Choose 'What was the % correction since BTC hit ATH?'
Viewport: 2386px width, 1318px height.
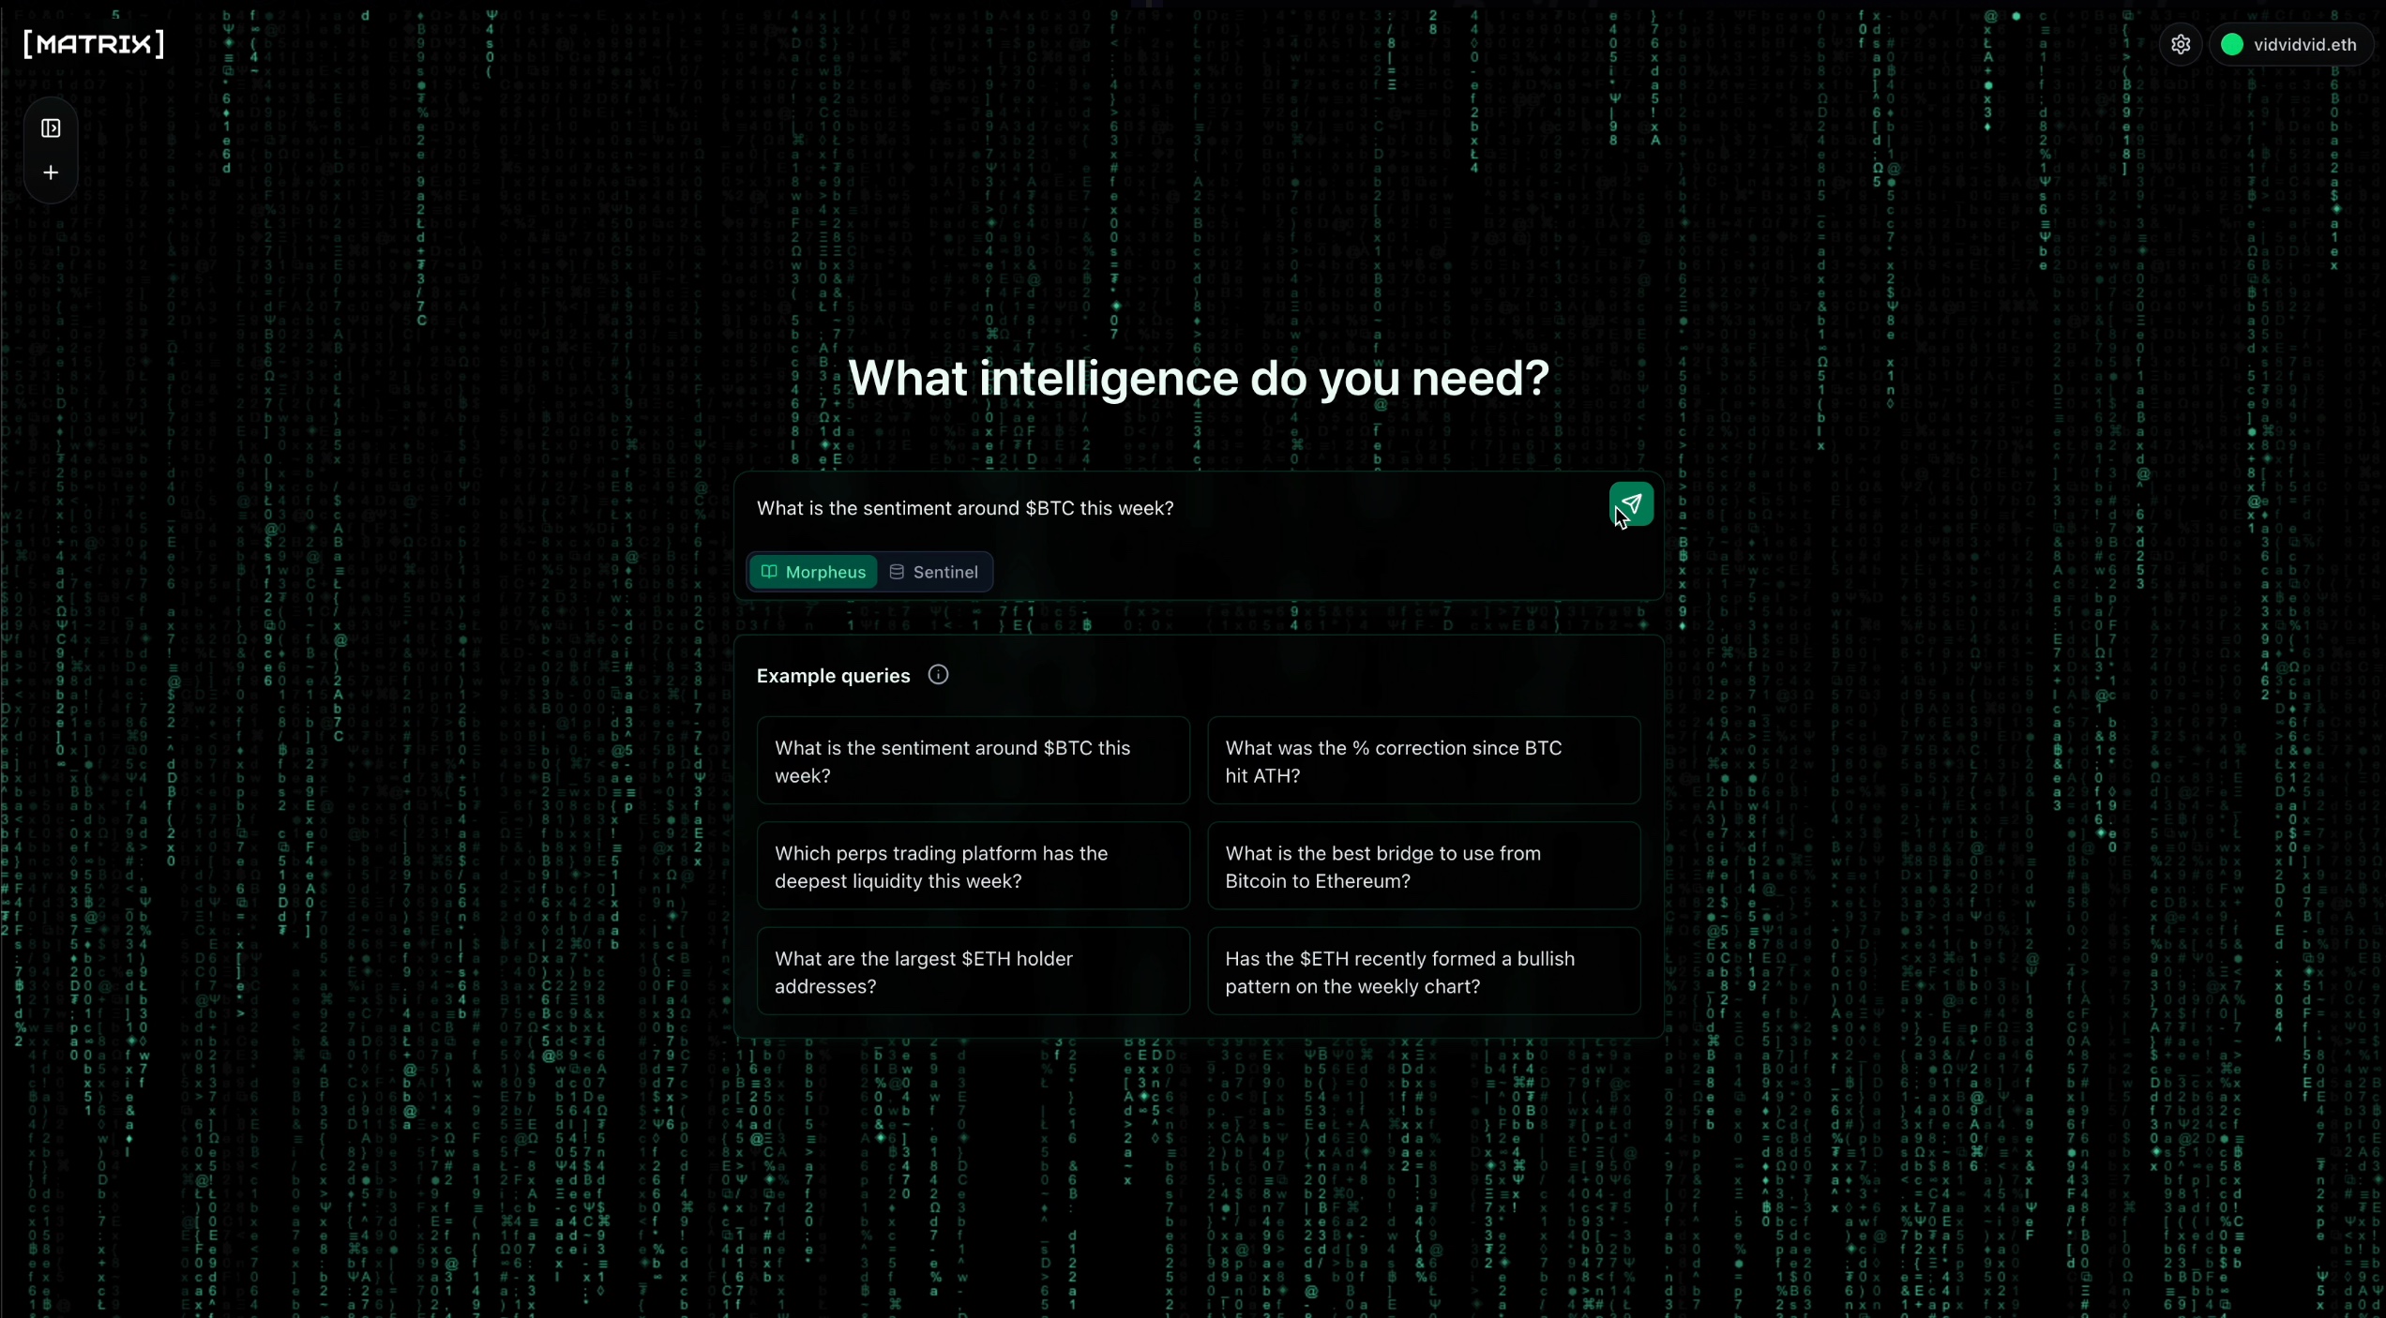pyautogui.click(x=1424, y=761)
